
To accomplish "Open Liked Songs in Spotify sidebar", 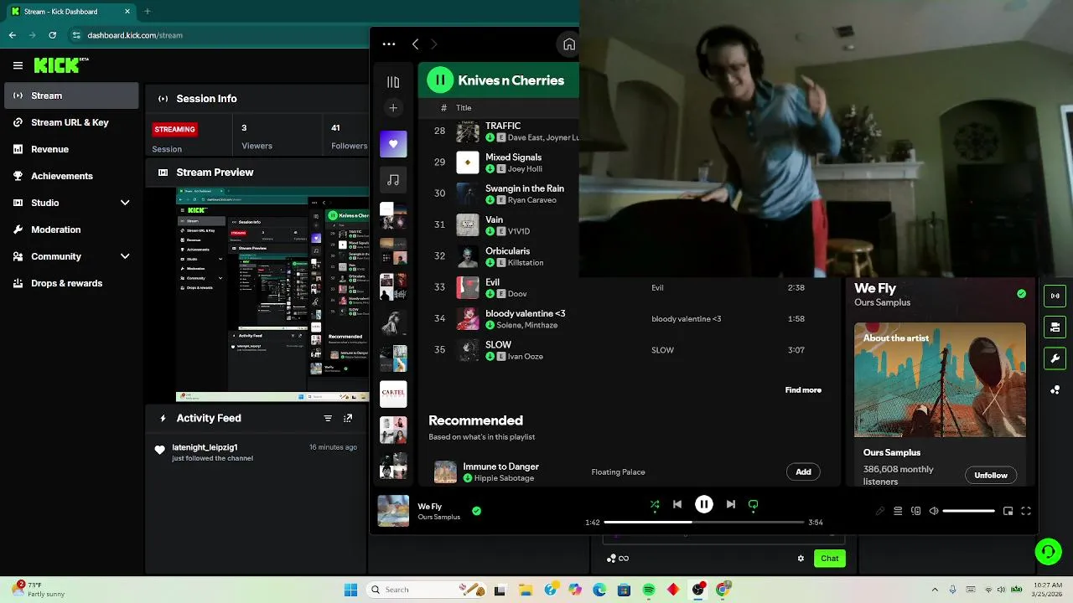I will 393,144.
